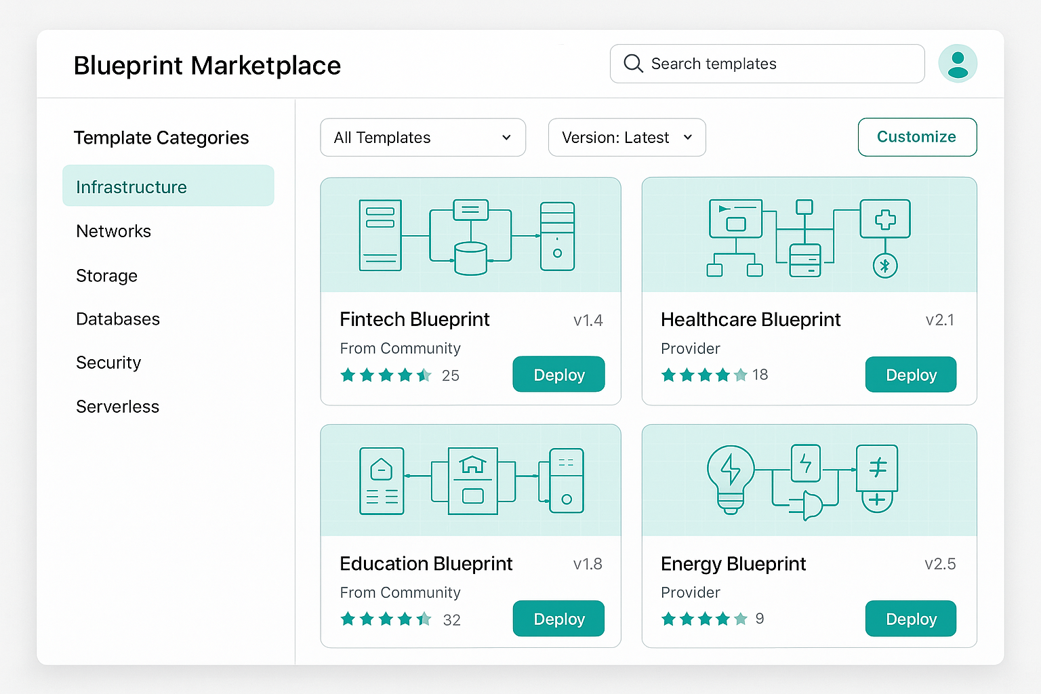Select the Security category

click(x=108, y=363)
